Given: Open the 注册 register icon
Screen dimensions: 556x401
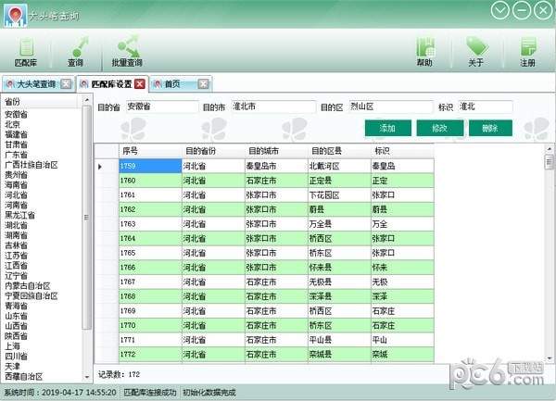Looking at the screenshot, I should [527, 50].
